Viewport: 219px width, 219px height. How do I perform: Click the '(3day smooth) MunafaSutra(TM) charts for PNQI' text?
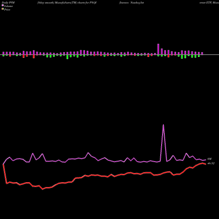[67, 3]
